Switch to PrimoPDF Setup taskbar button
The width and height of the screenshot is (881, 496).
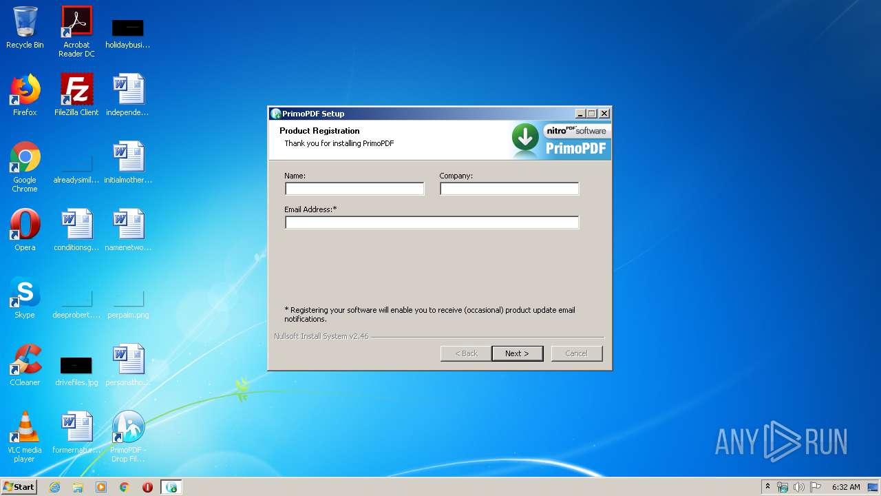click(171, 487)
